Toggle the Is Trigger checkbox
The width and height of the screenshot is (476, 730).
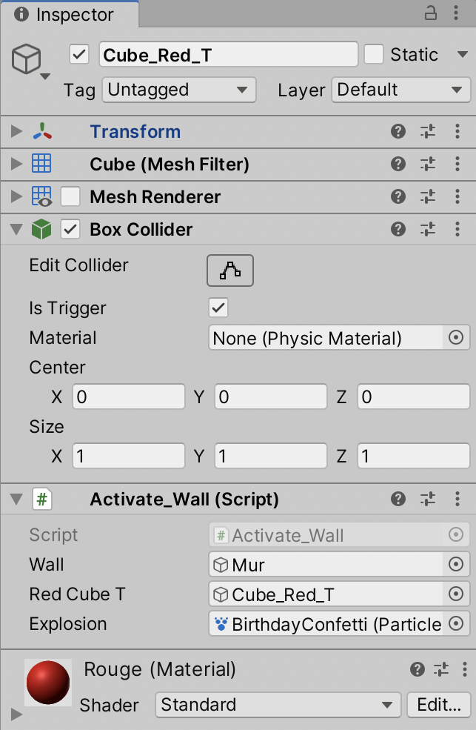218,308
